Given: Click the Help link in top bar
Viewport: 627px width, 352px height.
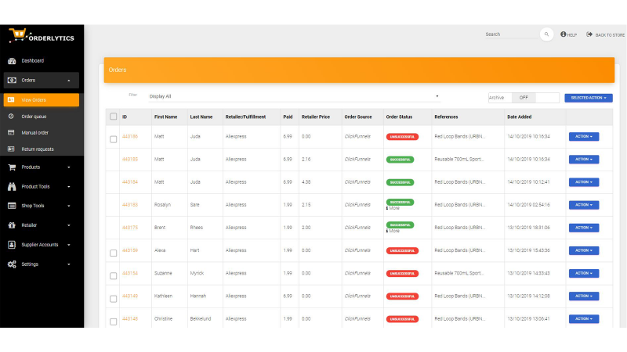Looking at the screenshot, I should click(569, 34).
